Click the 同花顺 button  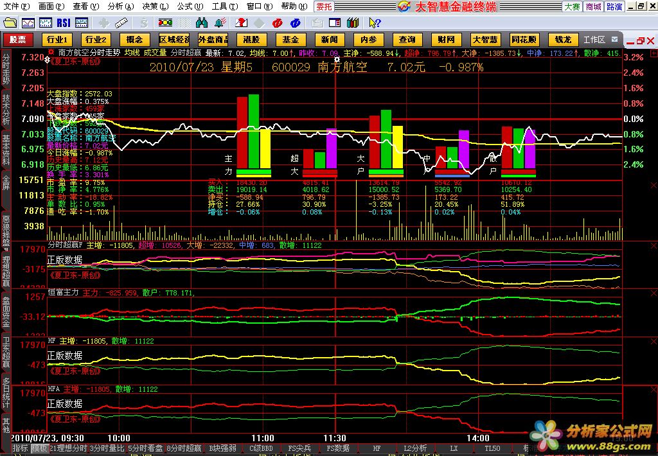point(524,40)
